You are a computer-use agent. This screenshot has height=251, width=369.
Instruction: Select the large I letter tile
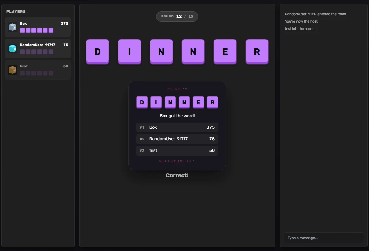point(130,52)
